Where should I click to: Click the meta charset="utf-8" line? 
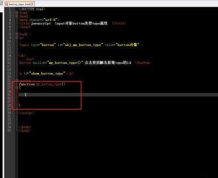point(39,20)
